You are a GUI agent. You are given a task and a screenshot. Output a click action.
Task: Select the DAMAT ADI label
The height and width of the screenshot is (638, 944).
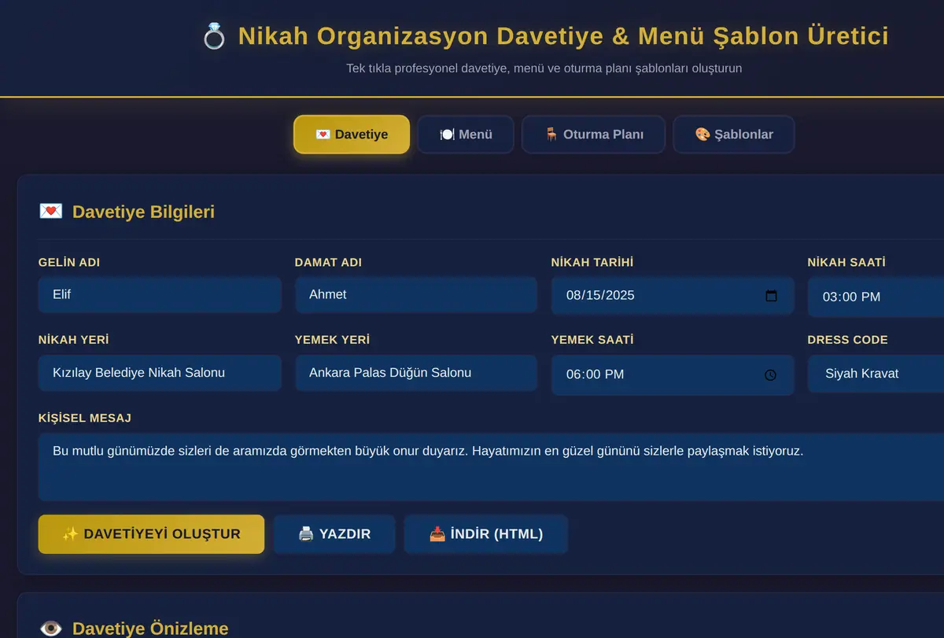(x=328, y=262)
